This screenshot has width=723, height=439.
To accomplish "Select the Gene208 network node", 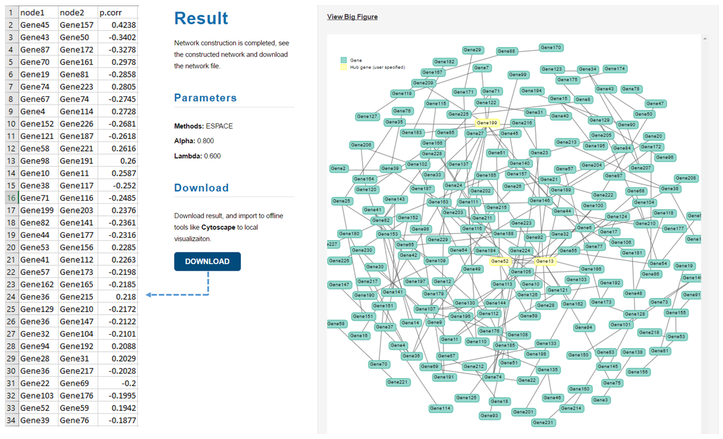I will (686, 178).
